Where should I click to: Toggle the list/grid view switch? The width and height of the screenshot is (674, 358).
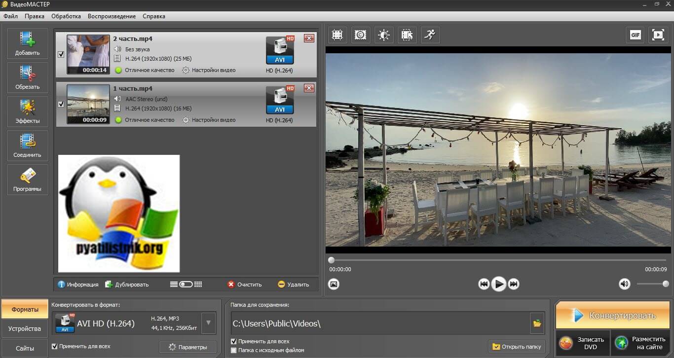pyautogui.click(x=186, y=285)
